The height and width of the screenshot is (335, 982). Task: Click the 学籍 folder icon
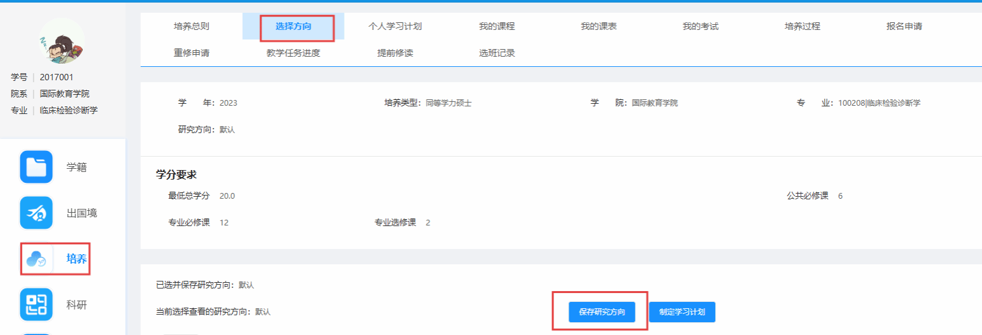click(36, 167)
